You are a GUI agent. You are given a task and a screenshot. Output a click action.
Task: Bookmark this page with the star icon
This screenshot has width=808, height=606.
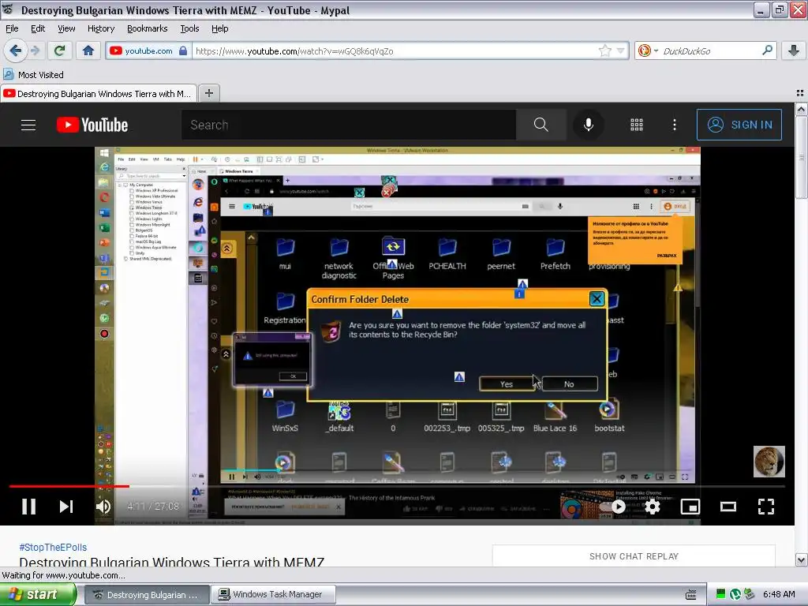(604, 50)
